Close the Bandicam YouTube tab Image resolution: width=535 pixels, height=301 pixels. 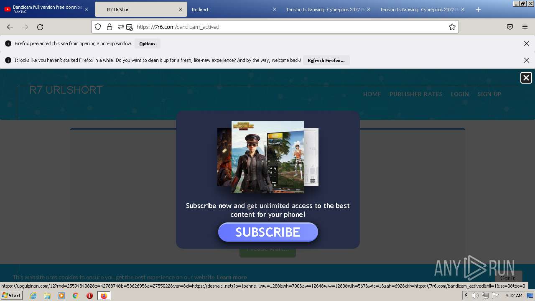pyautogui.click(x=87, y=9)
